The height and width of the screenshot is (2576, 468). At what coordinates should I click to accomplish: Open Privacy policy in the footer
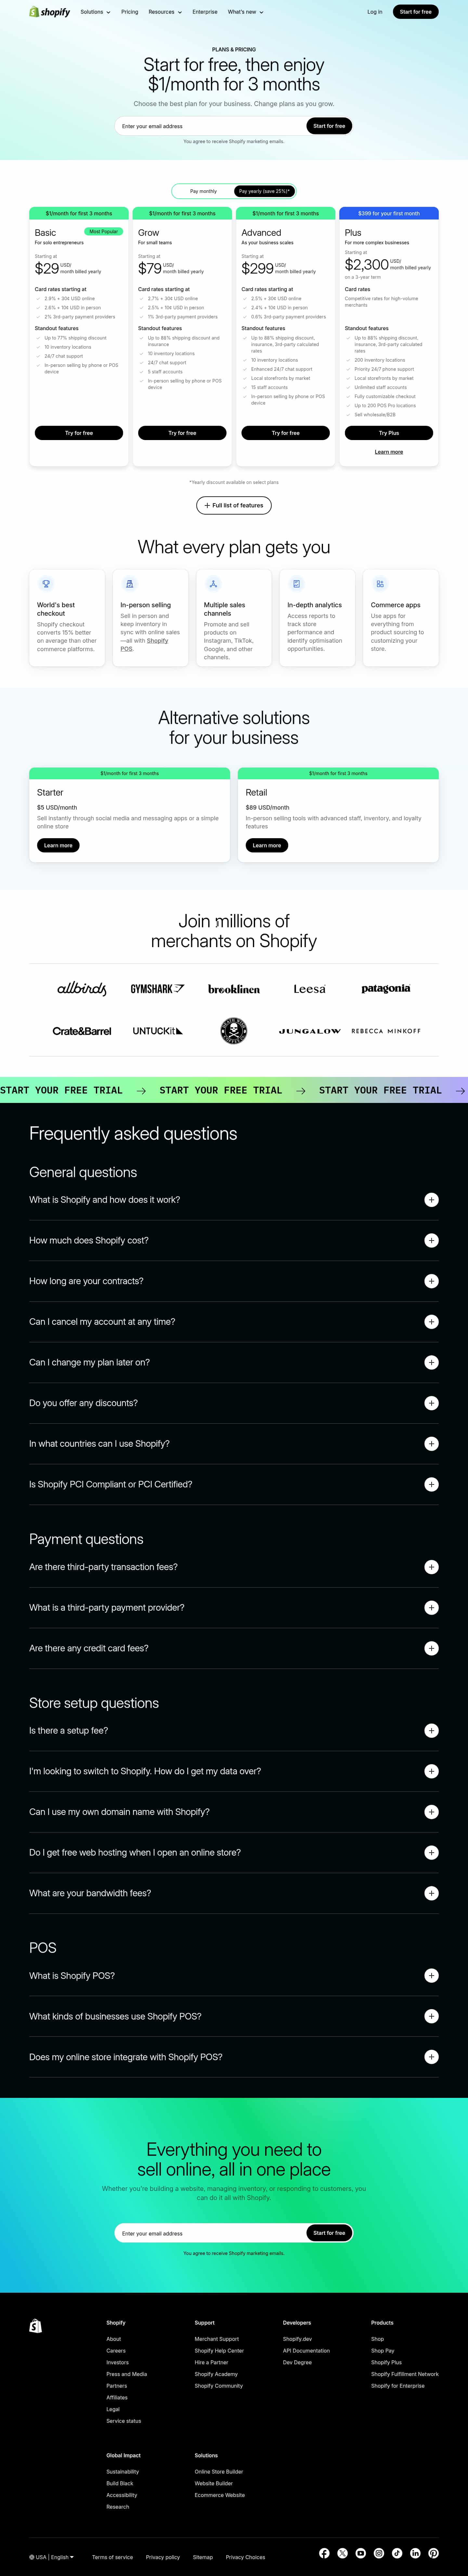click(163, 2557)
